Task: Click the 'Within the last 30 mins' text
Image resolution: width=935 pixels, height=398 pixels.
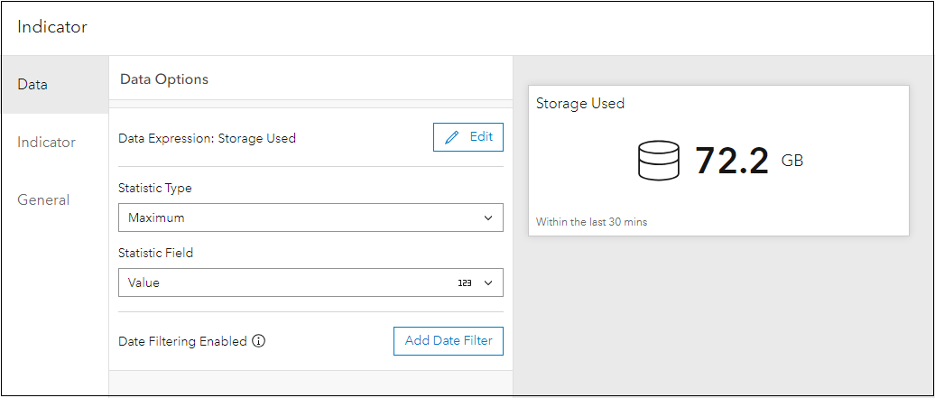Action: [591, 222]
